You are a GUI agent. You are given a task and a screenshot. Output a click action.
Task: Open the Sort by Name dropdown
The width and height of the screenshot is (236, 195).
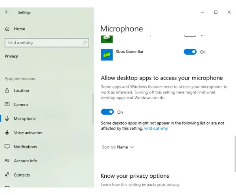(x=122, y=147)
